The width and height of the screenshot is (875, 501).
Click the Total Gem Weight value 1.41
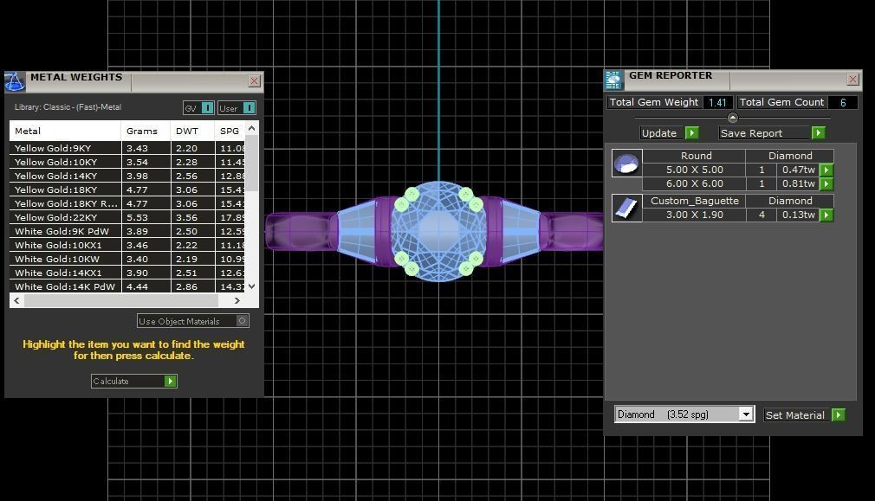point(717,103)
